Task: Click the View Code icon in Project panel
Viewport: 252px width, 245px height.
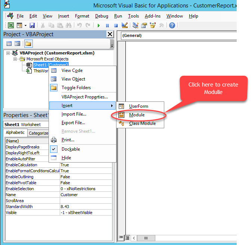Action: pyautogui.click(x=9, y=44)
